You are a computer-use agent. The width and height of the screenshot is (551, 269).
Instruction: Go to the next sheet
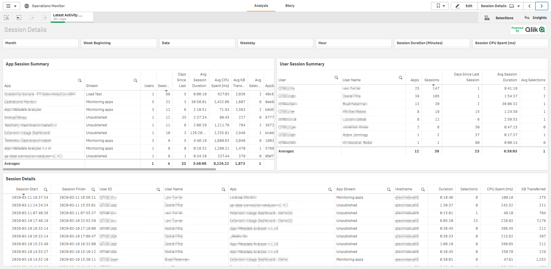click(x=542, y=6)
